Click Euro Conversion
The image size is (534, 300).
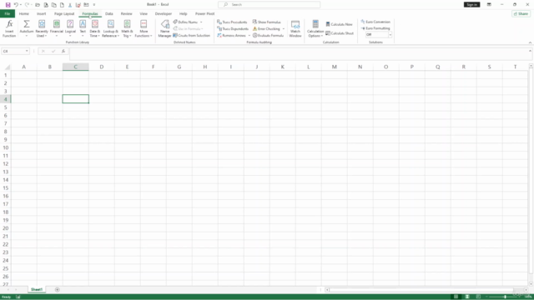coord(375,22)
